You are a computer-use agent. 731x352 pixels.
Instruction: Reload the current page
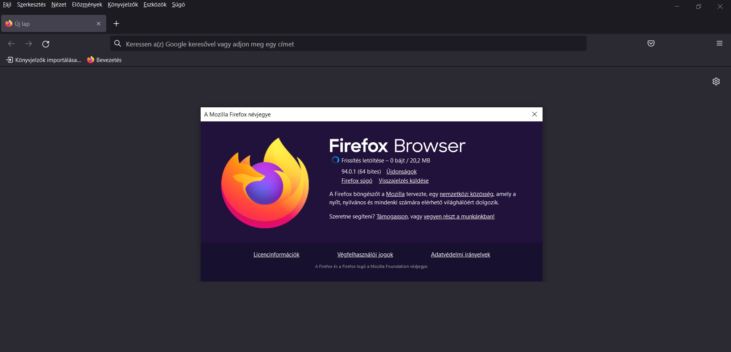pos(46,44)
